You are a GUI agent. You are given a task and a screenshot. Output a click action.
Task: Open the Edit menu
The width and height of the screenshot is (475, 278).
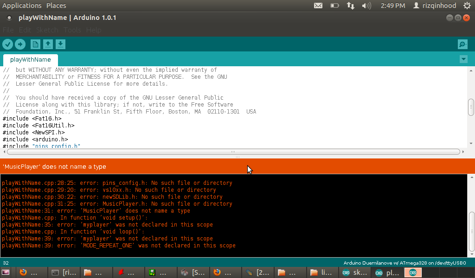click(25, 30)
